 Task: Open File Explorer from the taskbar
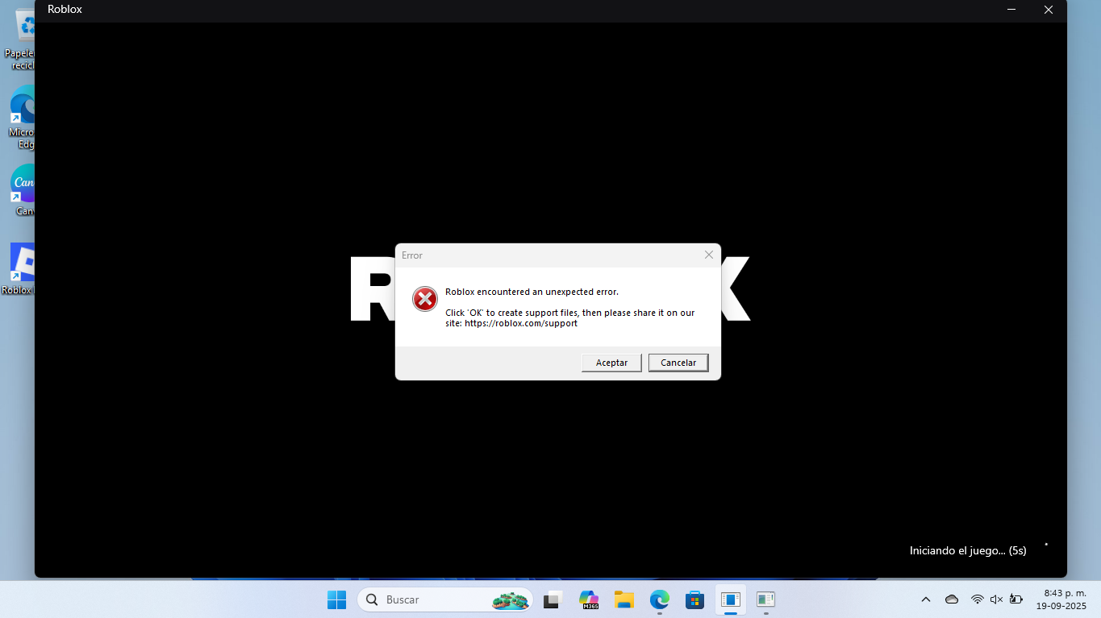pos(623,599)
